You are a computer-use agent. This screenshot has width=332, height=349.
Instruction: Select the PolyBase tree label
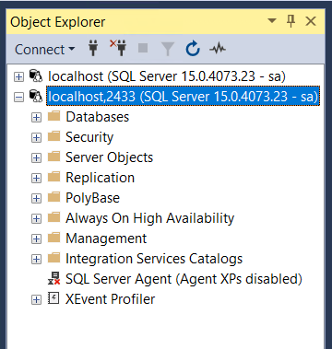[x=92, y=198]
